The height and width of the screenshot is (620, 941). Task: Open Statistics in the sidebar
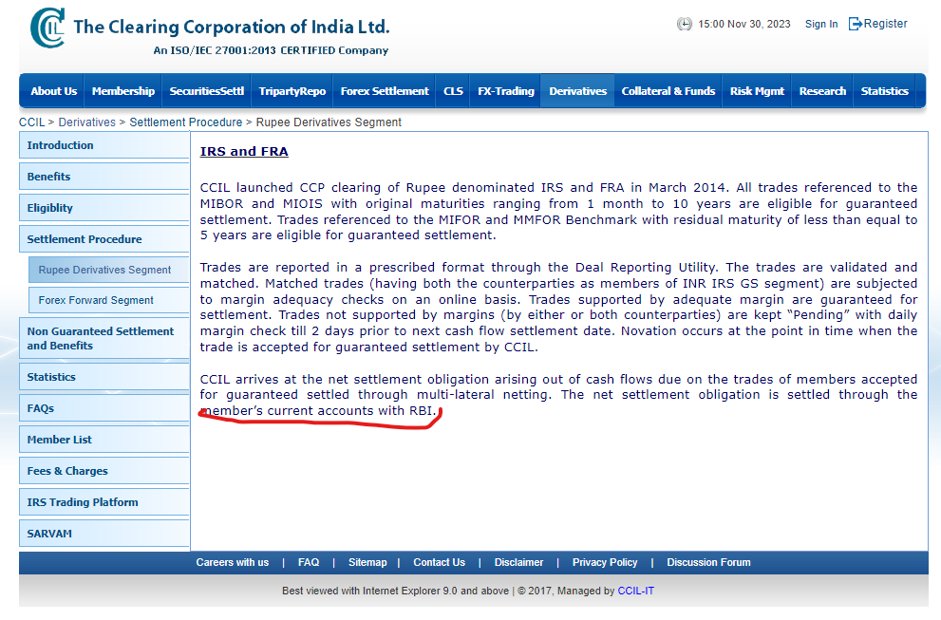[x=104, y=377]
